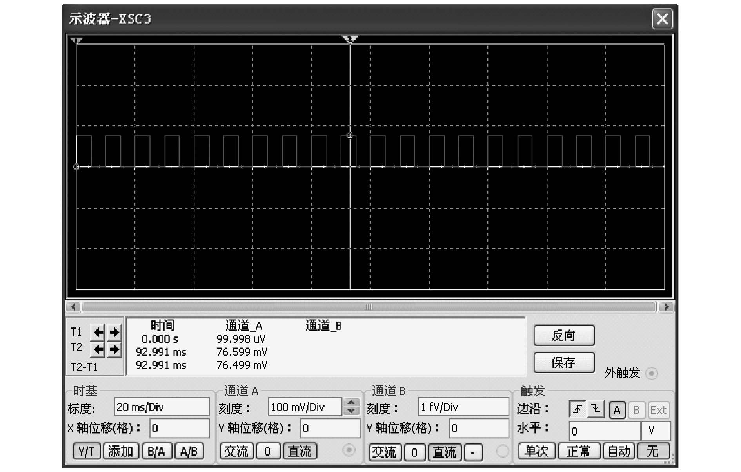The image size is (741, 472).
Task: Toggle Channel B radio indicator
Action: (x=502, y=451)
